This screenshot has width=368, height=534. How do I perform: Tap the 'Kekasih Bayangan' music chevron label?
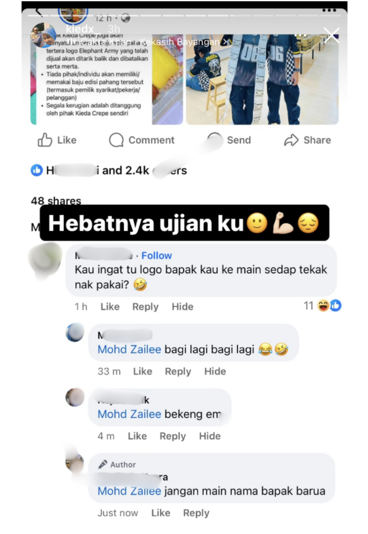click(183, 42)
